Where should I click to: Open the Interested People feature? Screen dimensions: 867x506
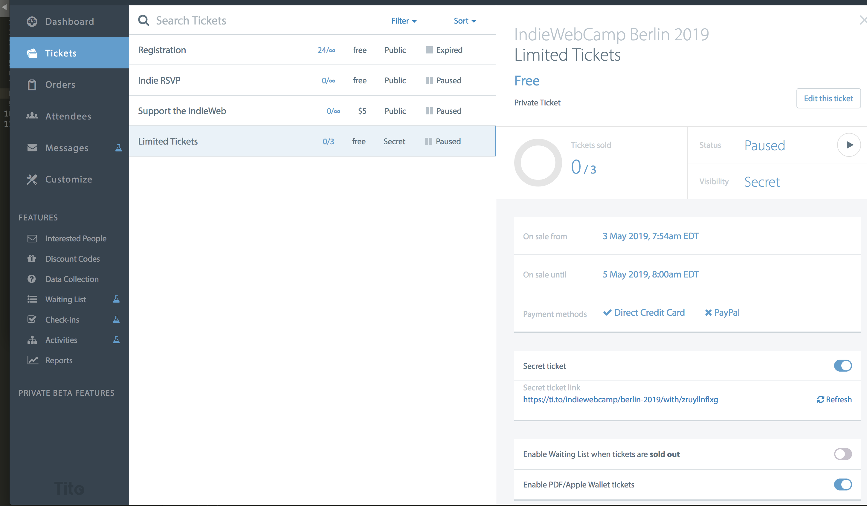click(x=76, y=239)
